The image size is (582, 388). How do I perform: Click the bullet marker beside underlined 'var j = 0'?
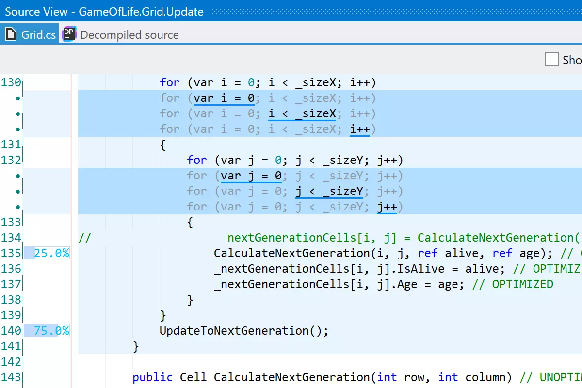tap(18, 176)
